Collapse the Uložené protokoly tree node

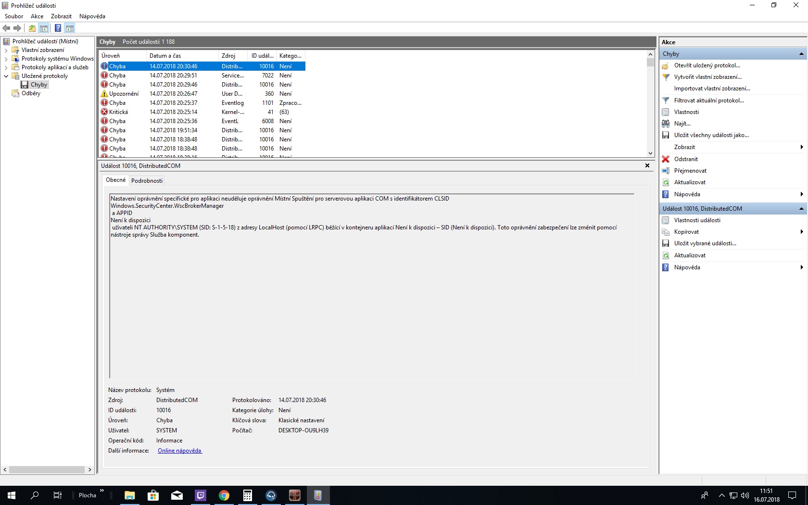click(6, 76)
